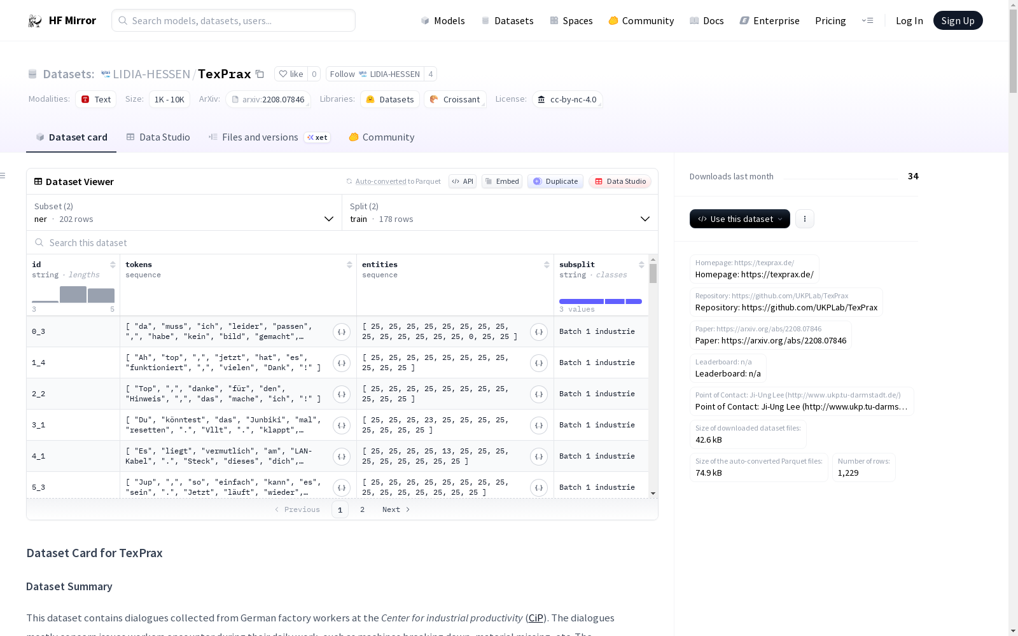Image resolution: width=1018 pixels, height=636 pixels.
Task: Open Enterprise in top navigation
Action: pyautogui.click(x=769, y=21)
